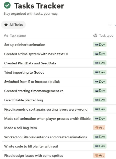The width and height of the screenshot is (116, 159).
Task: Open the Task type column header menu
Action: (x=103, y=35)
